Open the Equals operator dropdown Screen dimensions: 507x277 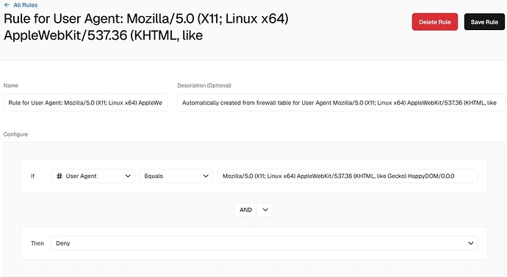[176, 176]
